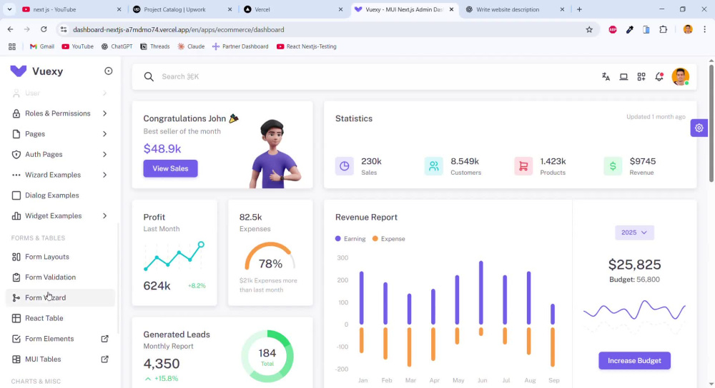Click the Pages file icon
This screenshot has width=715, height=388.
(16, 133)
